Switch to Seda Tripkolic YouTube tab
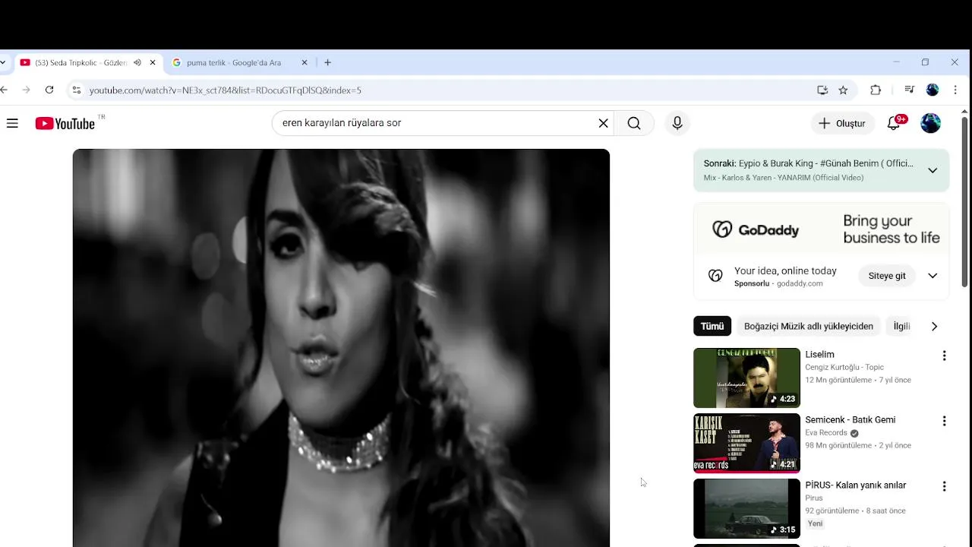Image resolution: width=972 pixels, height=547 pixels. click(x=82, y=62)
